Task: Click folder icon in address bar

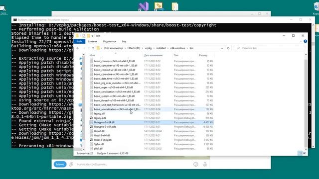Action: point(98,48)
